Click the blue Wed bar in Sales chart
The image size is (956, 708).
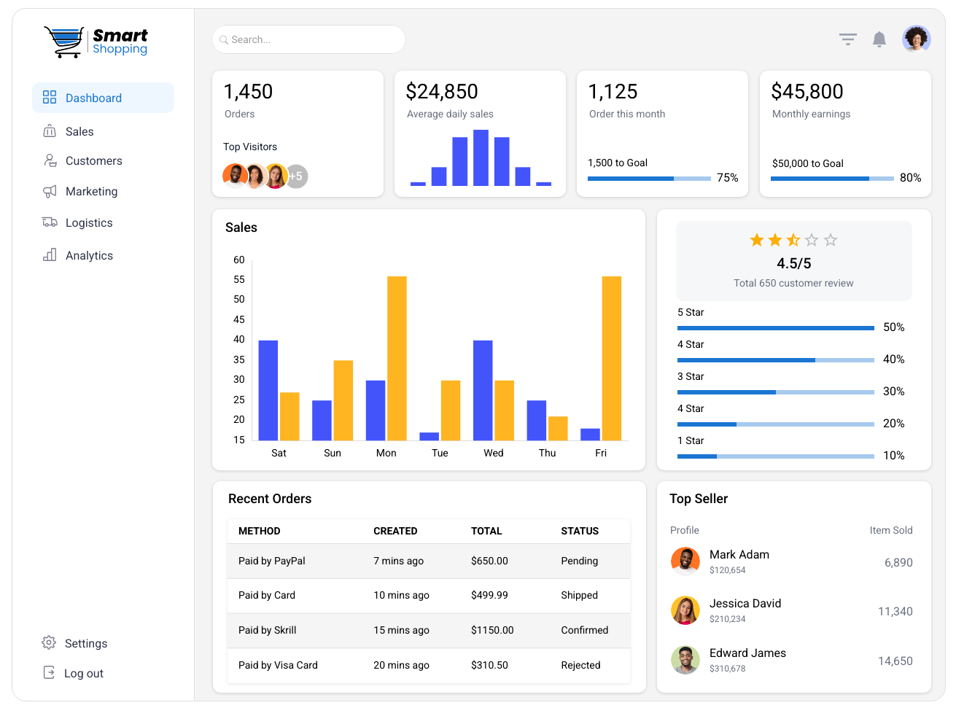pyautogui.click(x=483, y=390)
